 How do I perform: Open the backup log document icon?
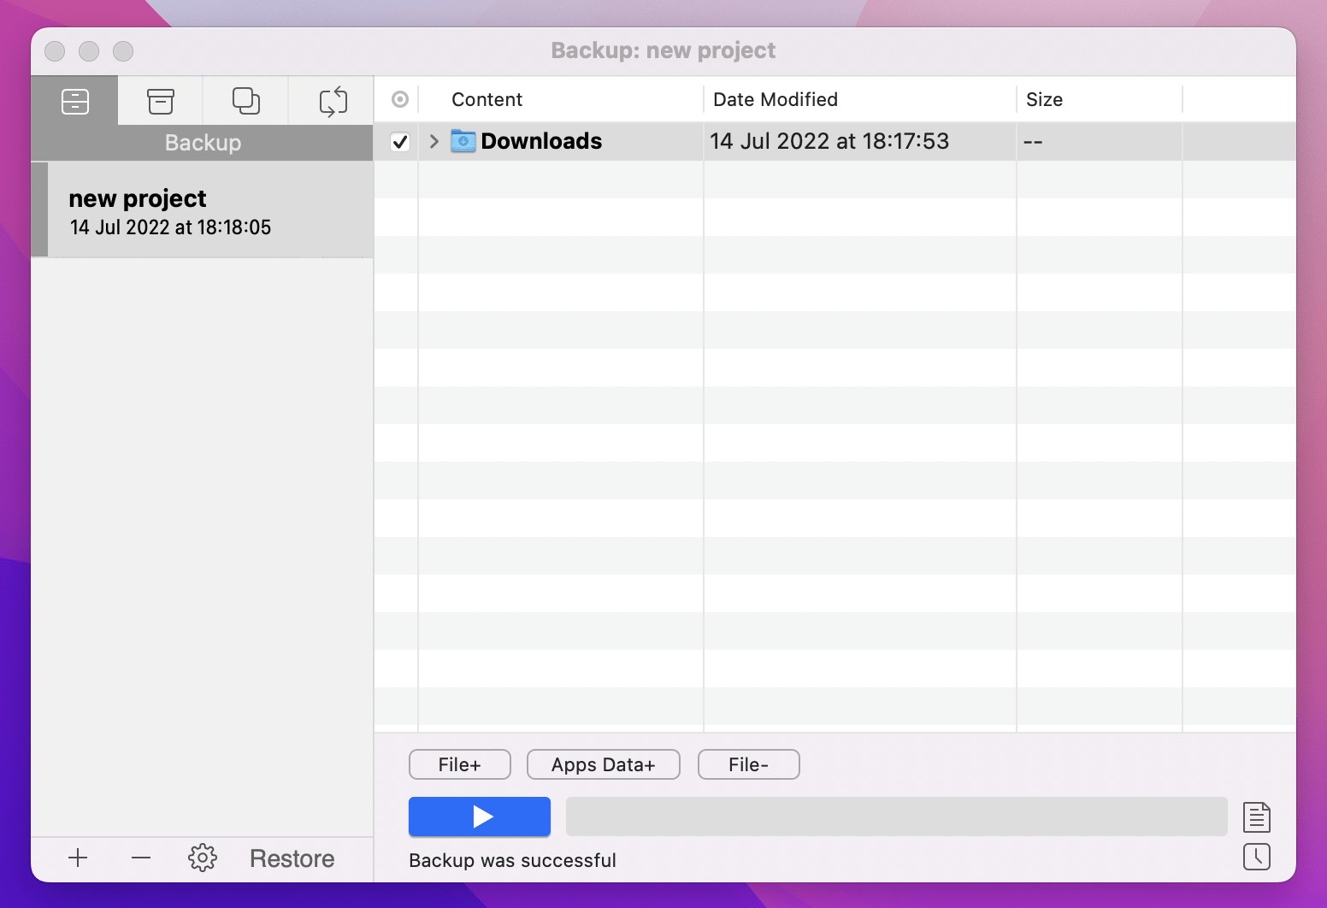(1256, 817)
